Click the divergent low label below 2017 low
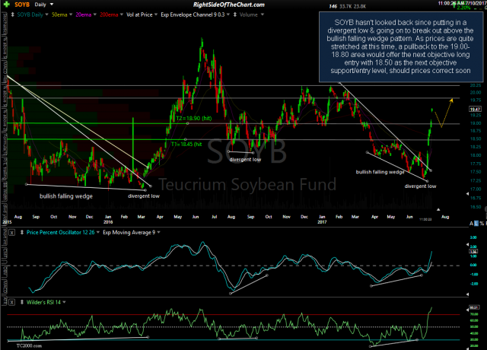The image size is (487, 350). pyautogui.click(x=420, y=186)
